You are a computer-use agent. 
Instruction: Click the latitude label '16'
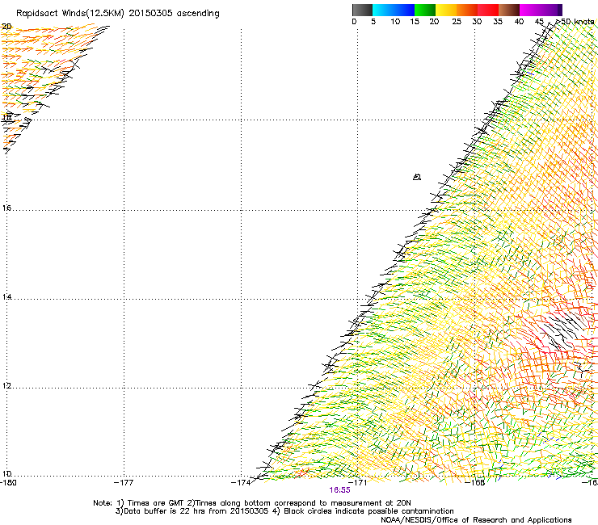[6, 208]
